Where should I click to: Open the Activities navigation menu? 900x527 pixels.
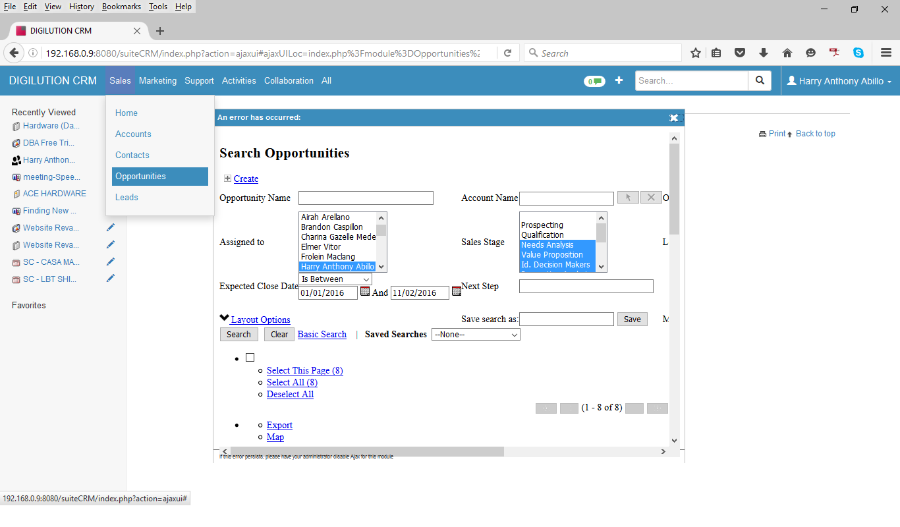tap(239, 80)
